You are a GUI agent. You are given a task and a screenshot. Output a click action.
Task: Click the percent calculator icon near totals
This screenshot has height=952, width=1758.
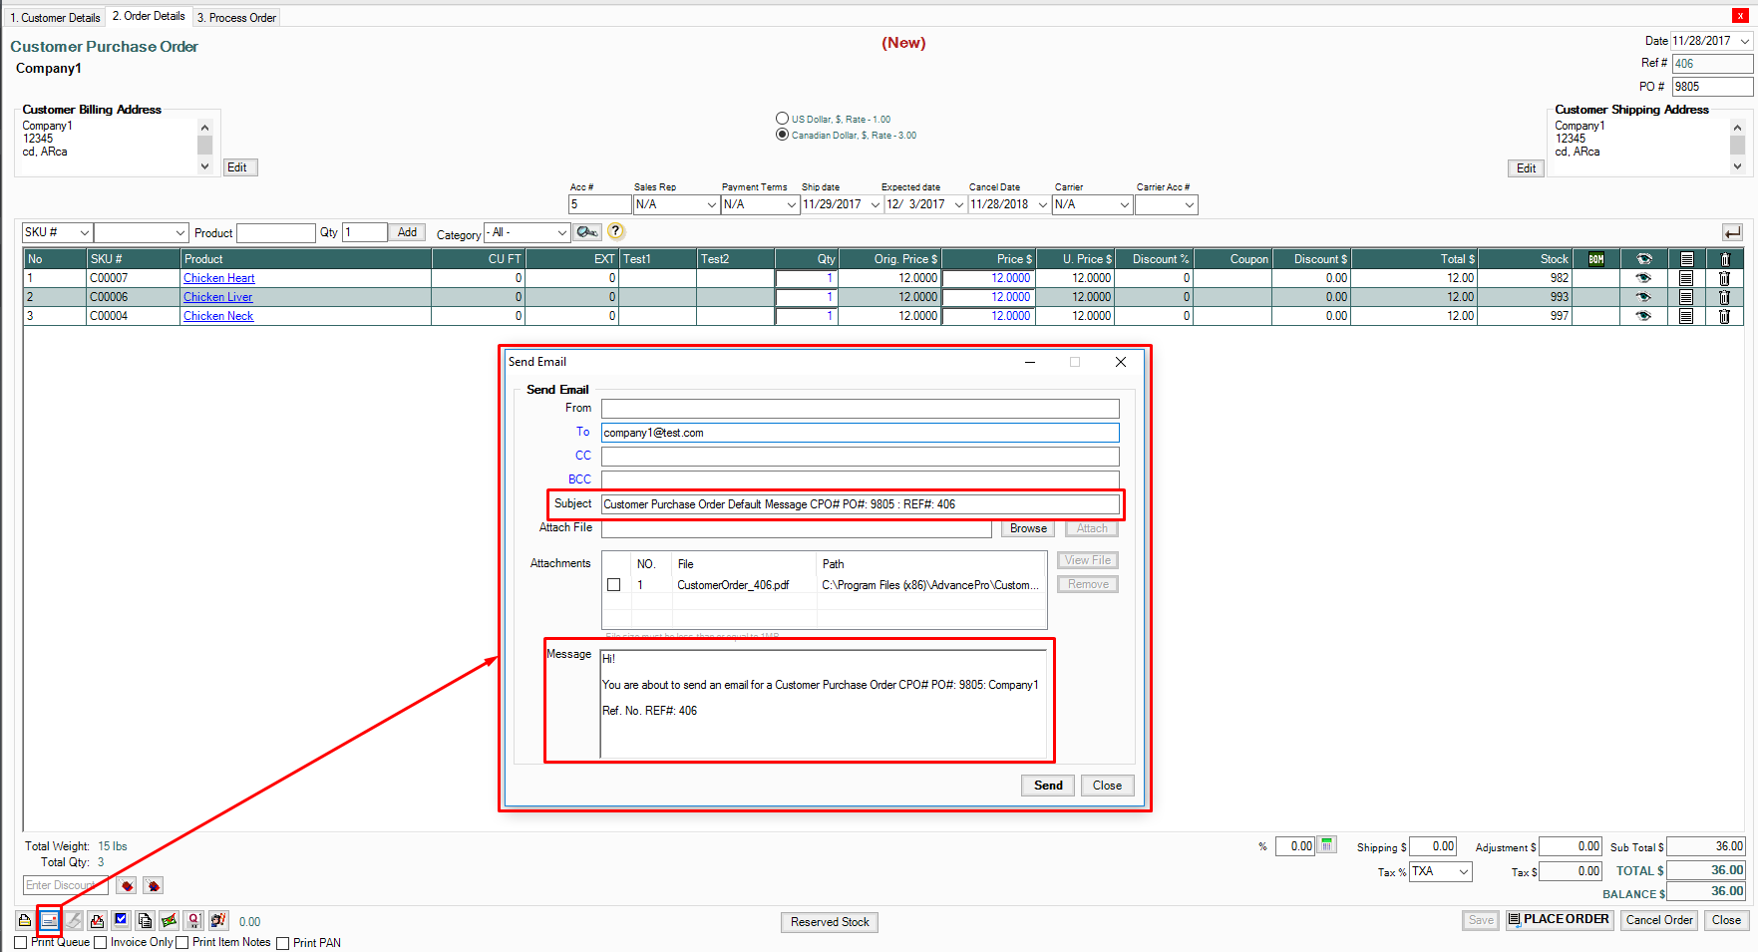tap(1327, 845)
